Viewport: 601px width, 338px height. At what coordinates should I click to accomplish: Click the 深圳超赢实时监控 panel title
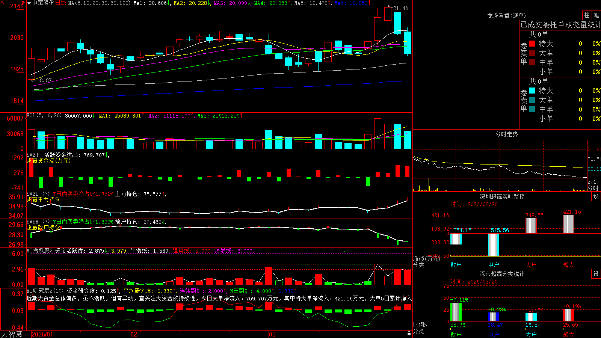tap(502, 196)
